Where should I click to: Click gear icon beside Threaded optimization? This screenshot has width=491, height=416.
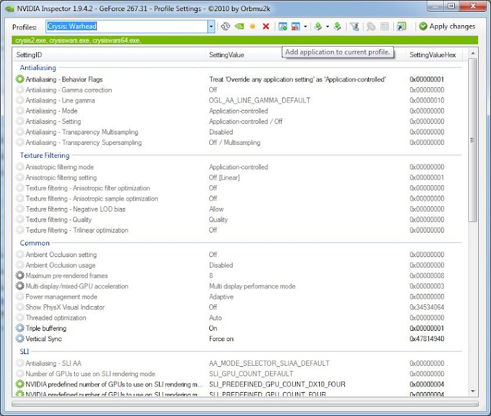click(x=20, y=318)
